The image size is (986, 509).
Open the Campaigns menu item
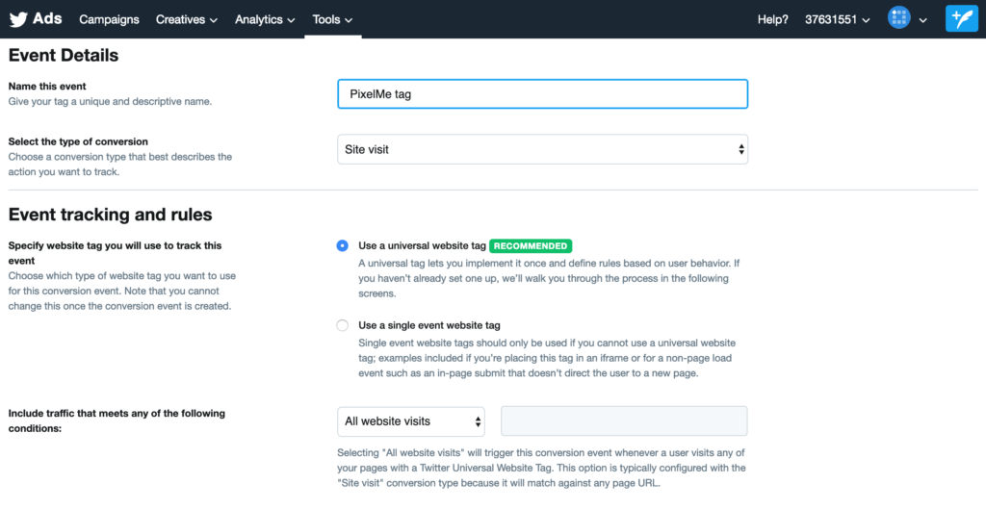pyautogui.click(x=110, y=19)
